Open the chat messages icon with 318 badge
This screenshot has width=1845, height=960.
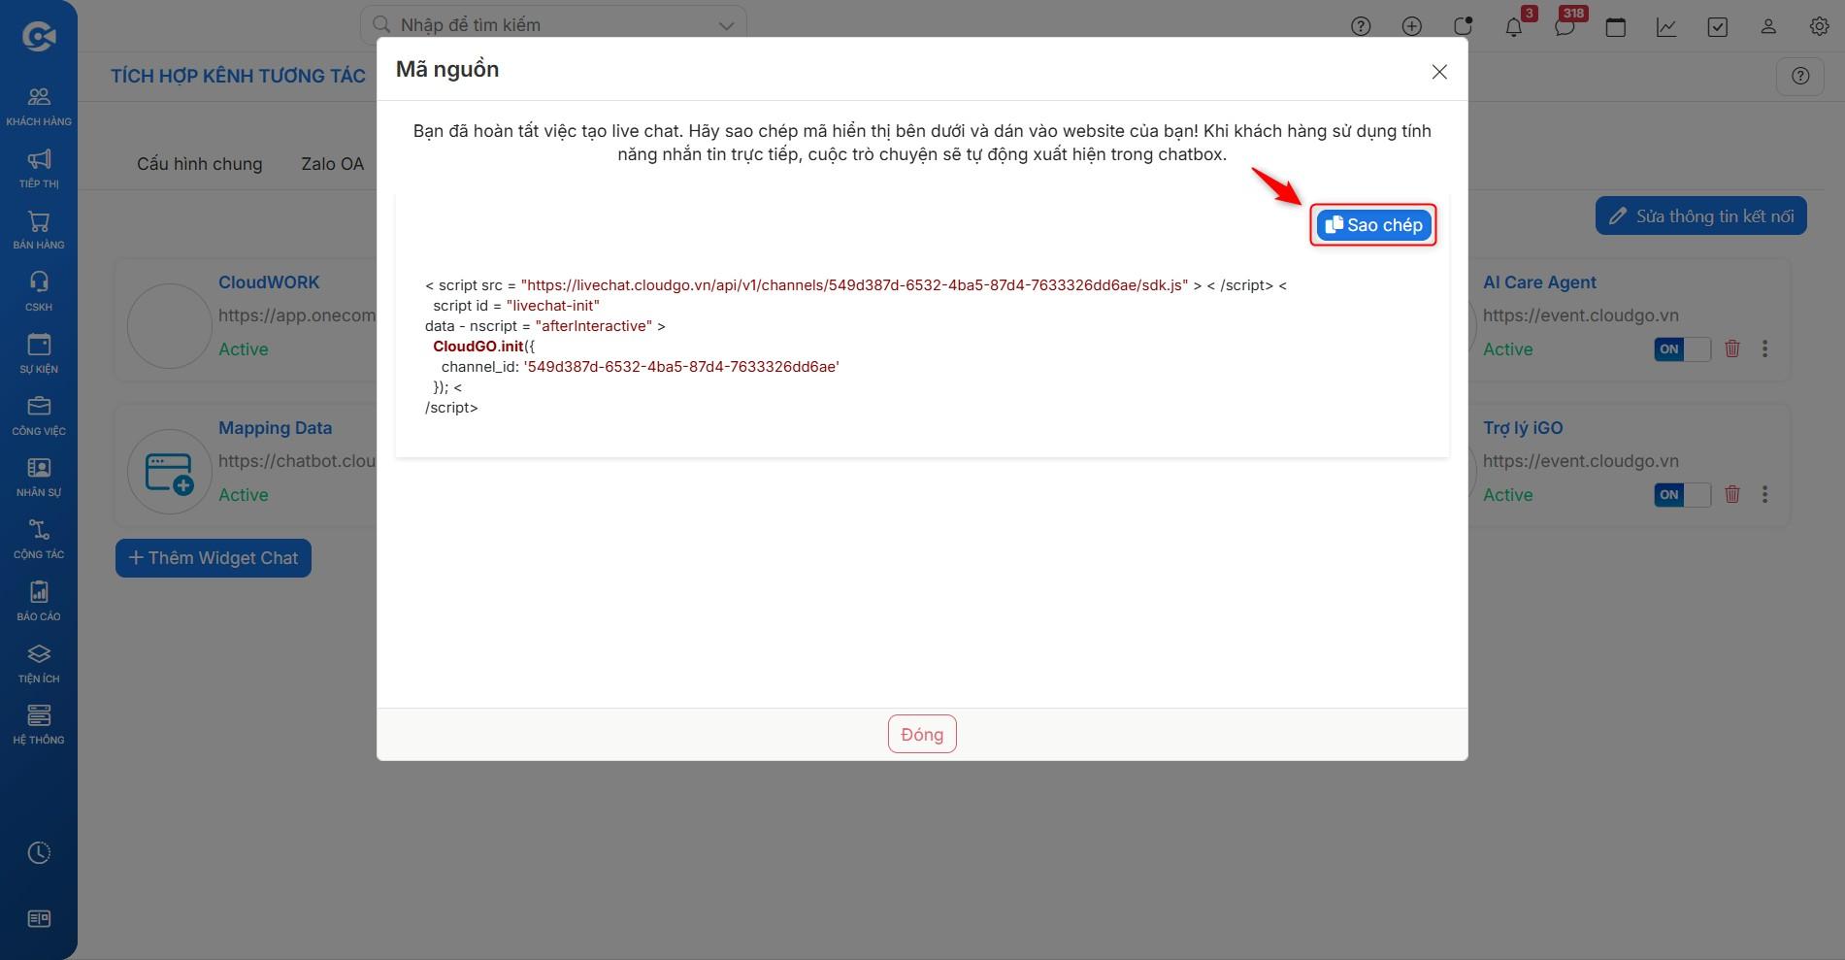(1565, 26)
